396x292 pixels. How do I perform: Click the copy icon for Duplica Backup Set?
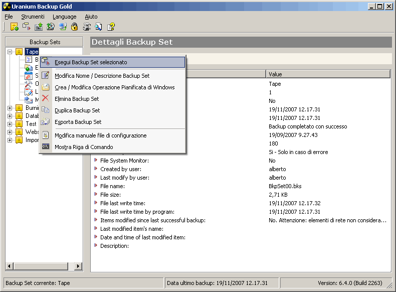pos(46,110)
